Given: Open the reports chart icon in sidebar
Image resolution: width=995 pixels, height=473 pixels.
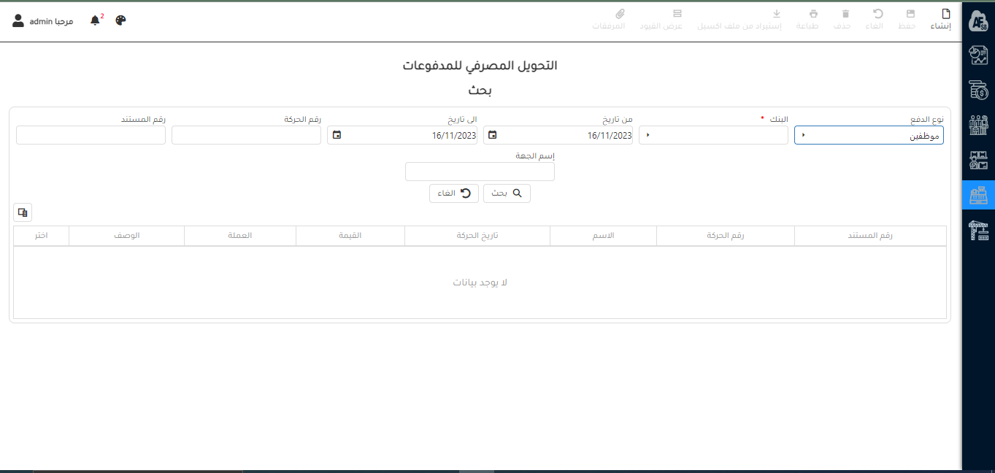Looking at the screenshot, I should coord(978,55).
